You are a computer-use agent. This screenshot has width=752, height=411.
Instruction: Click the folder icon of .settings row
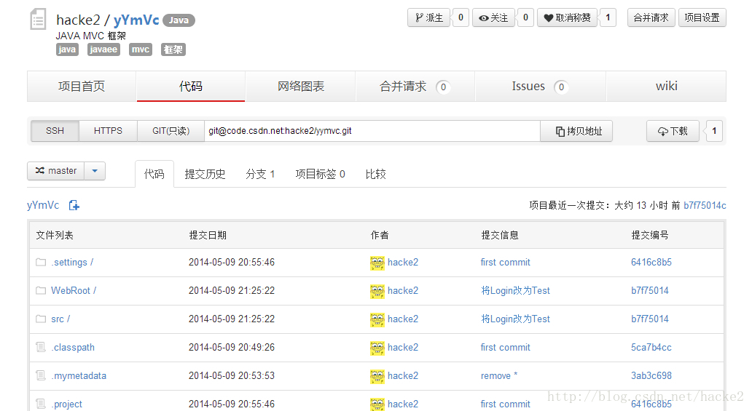tap(41, 262)
